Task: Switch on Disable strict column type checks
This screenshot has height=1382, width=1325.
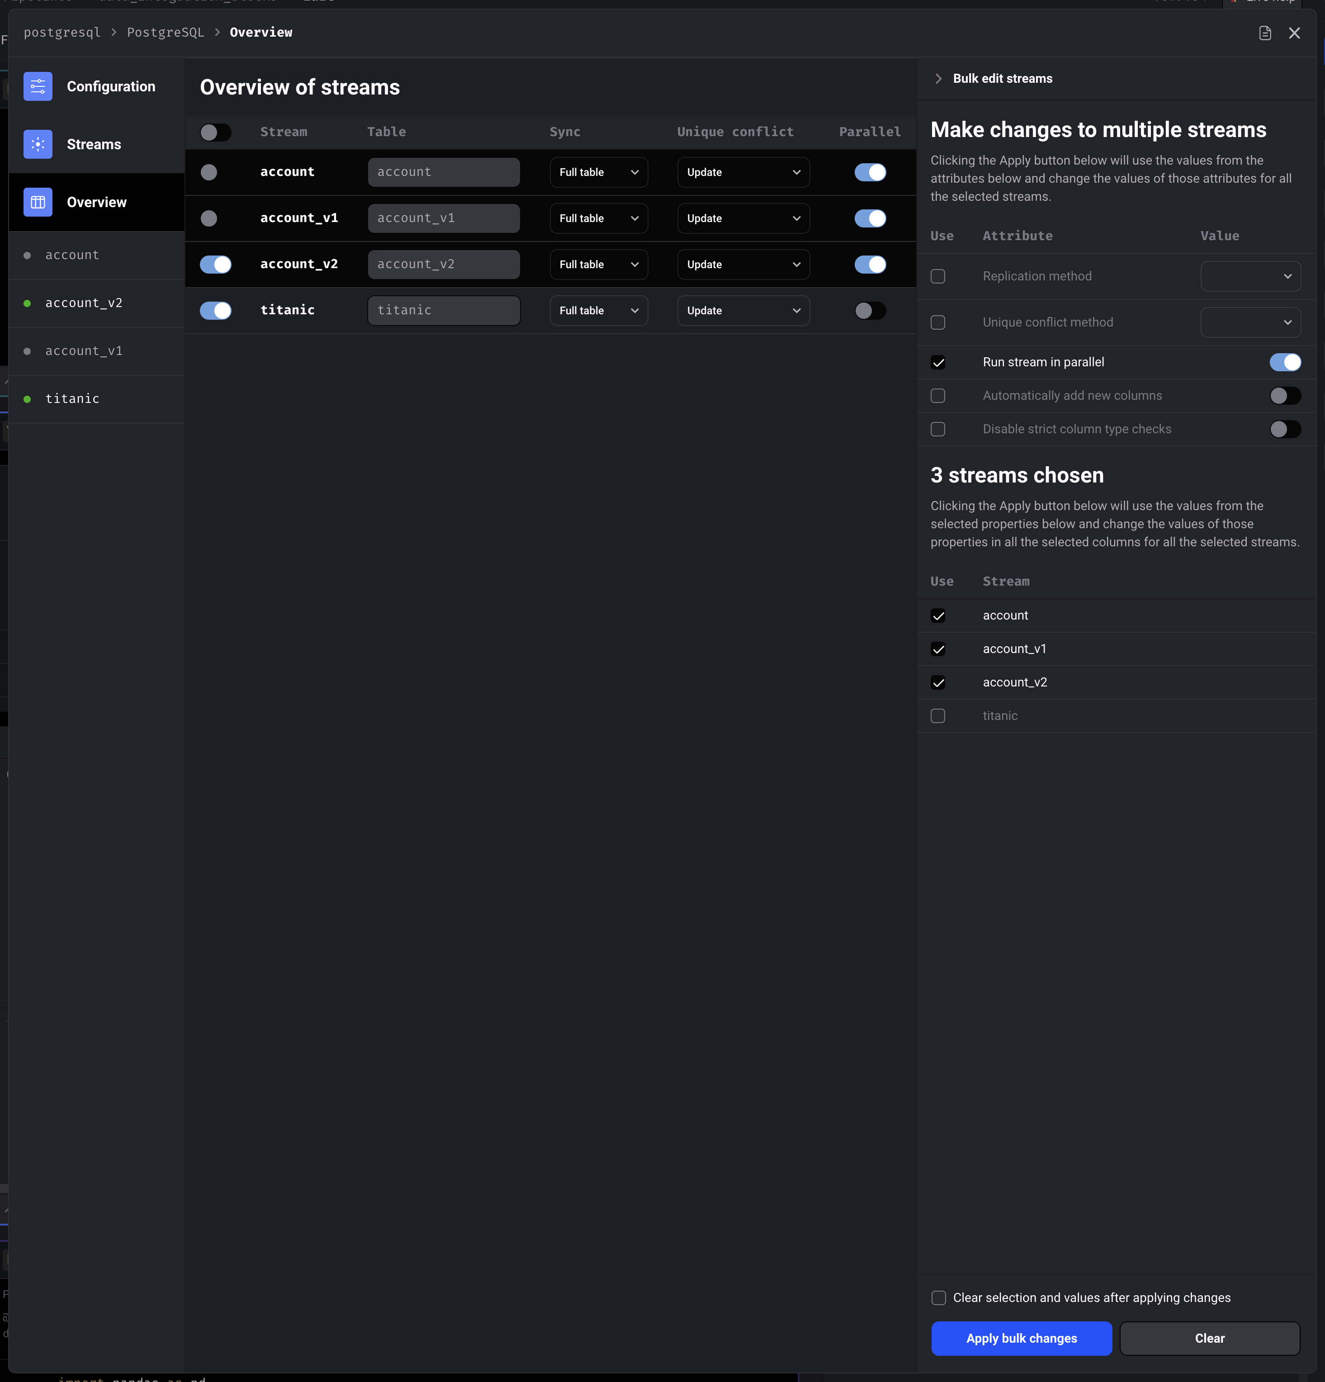Action: pos(1285,430)
